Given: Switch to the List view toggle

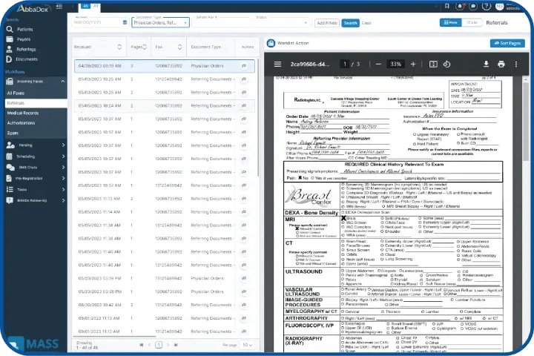Looking at the screenshot, I should pos(472,23).
